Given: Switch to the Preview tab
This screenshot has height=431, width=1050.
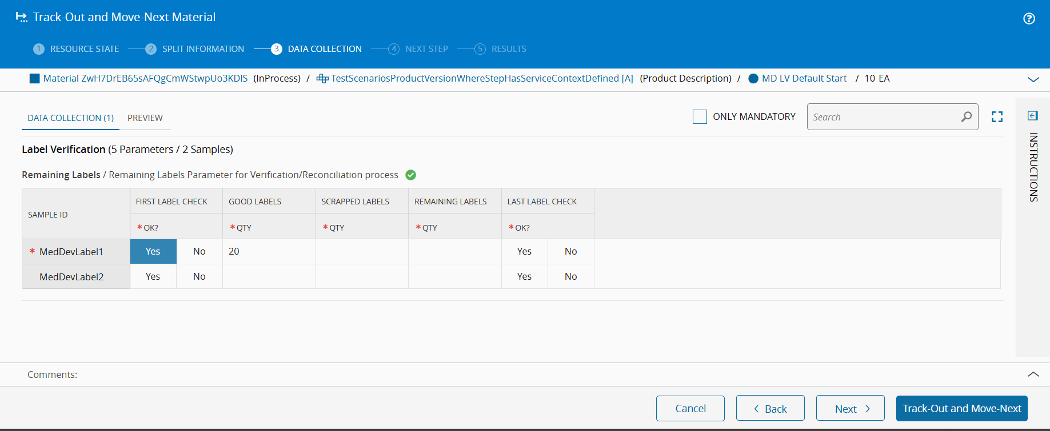Looking at the screenshot, I should pos(145,118).
